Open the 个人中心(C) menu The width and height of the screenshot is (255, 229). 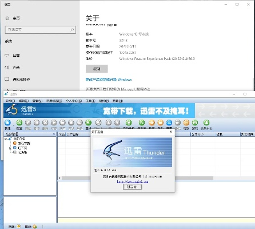tap(74, 101)
